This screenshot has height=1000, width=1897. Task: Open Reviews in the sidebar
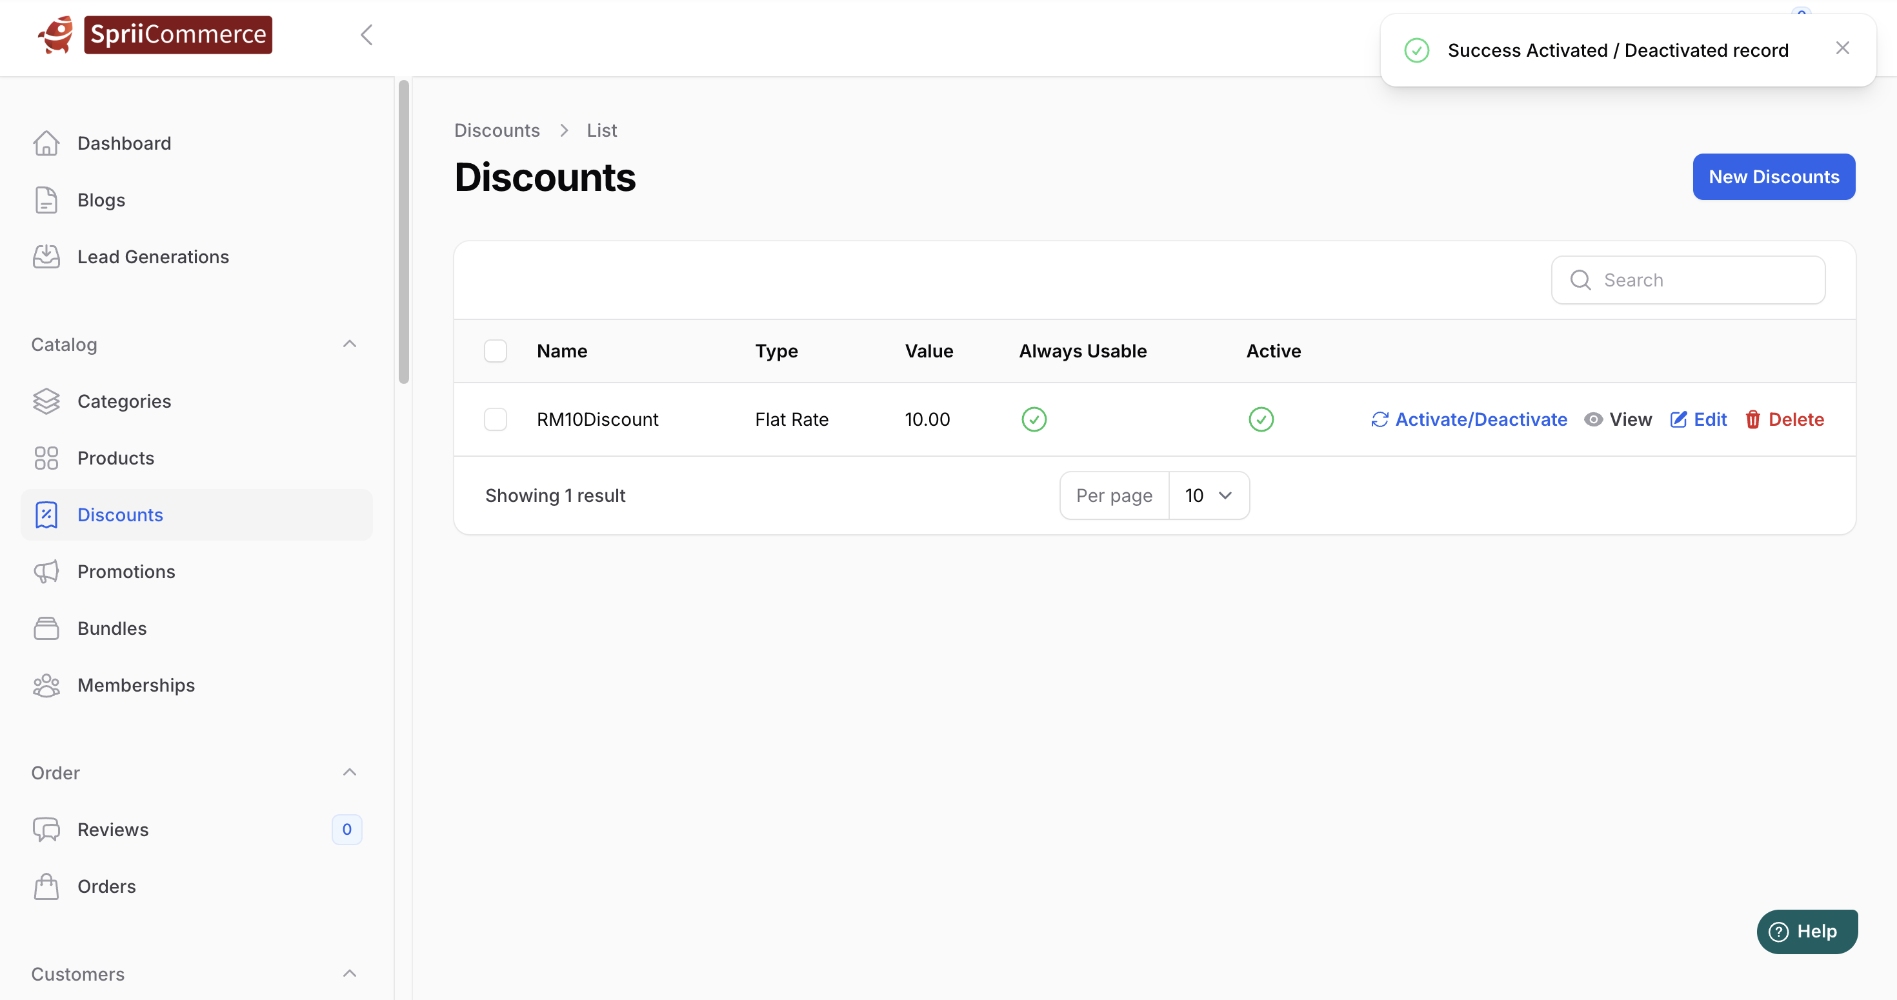113,830
